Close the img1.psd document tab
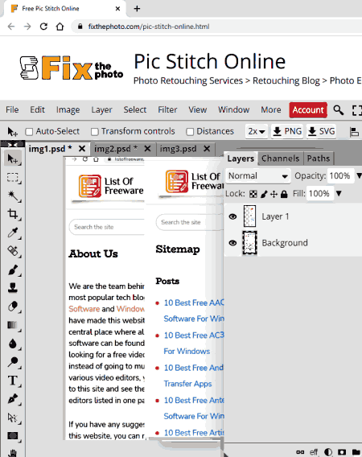The image size is (362, 457). coord(82,149)
